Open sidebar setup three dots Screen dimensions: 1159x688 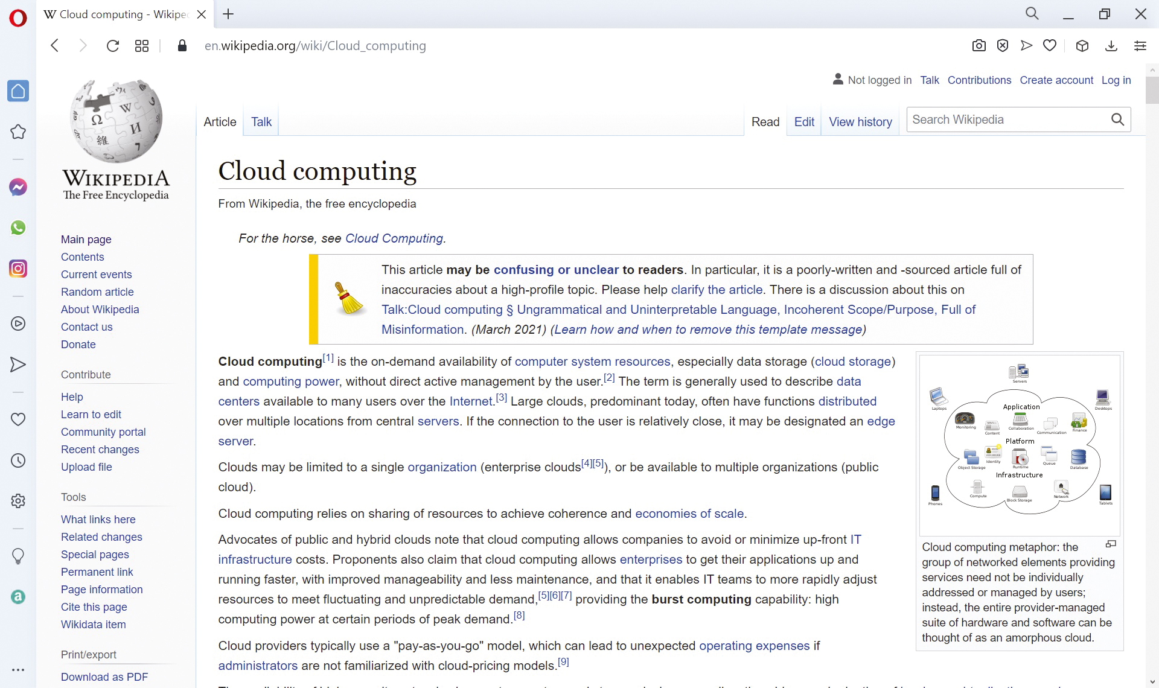(x=18, y=670)
